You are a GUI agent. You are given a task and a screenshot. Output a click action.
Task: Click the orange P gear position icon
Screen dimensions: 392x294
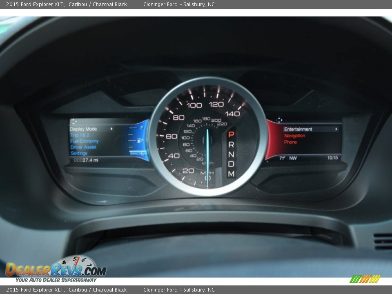click(x=231, y=134)
